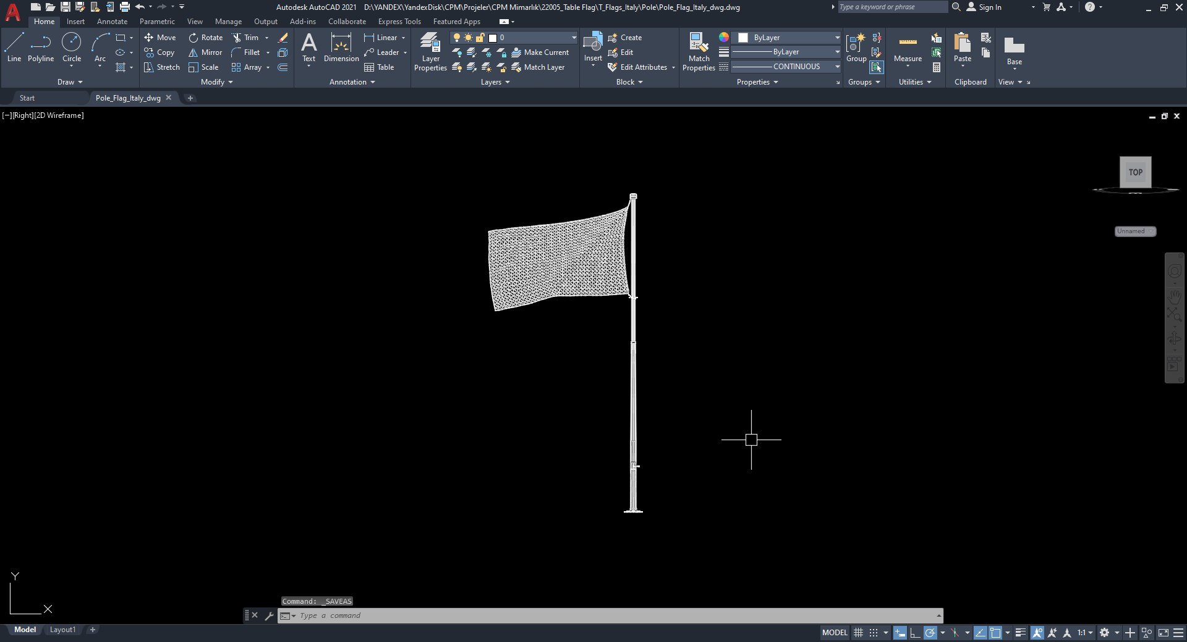Image resolution: width=1187 pixels, height=642 pixels.
Task: Open the Measure utility
Action: point(908,48)
